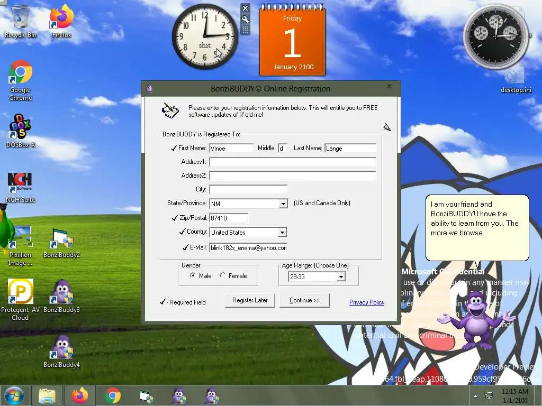The width and height of the screenshot is (542, 406).
Task: Launch the BonziBuddy3 desktop shortcut
Action: [x=61, y=296]
